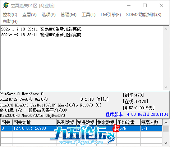The image size is (170, 147).
Task: Open the 管理(M) menu
Action: pyautogui.click(x=69, y=15)
